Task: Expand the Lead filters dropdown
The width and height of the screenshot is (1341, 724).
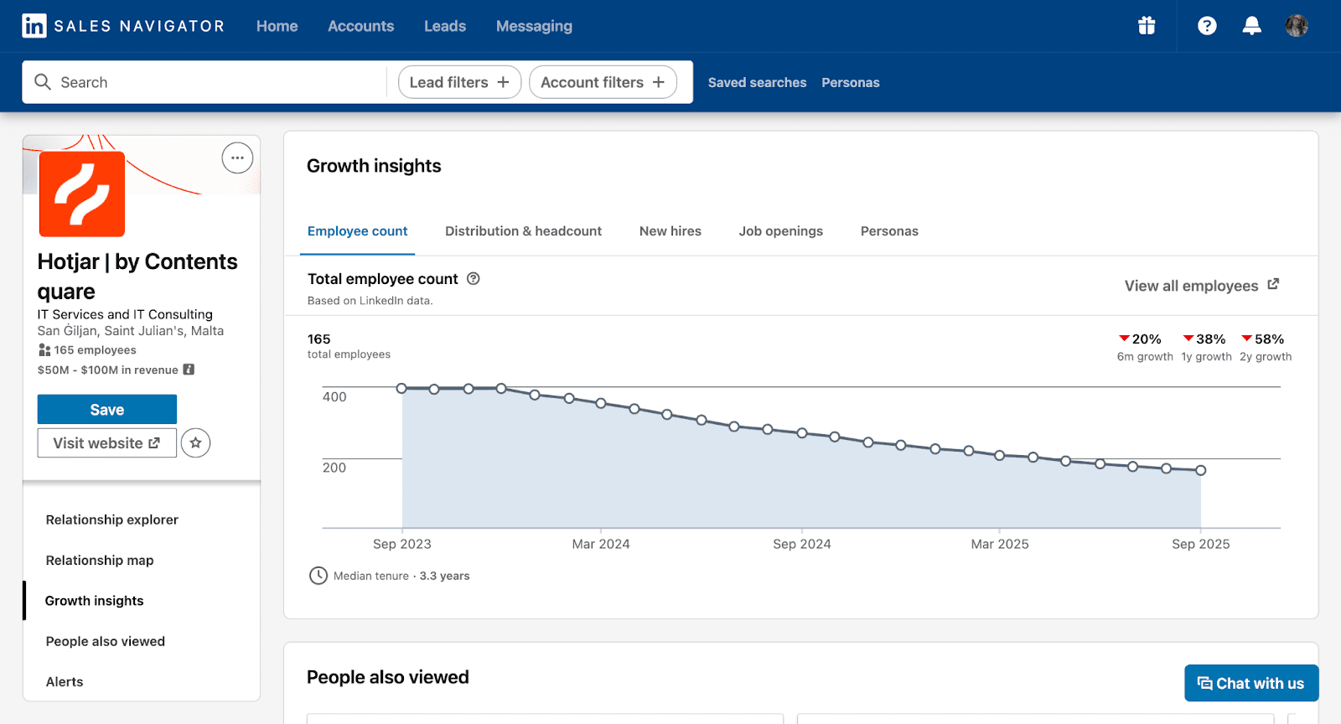Action: [x=459, y=82]
